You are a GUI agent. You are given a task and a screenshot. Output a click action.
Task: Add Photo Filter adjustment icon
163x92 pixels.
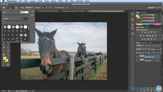pyautogui.click(x=150, y=36)
